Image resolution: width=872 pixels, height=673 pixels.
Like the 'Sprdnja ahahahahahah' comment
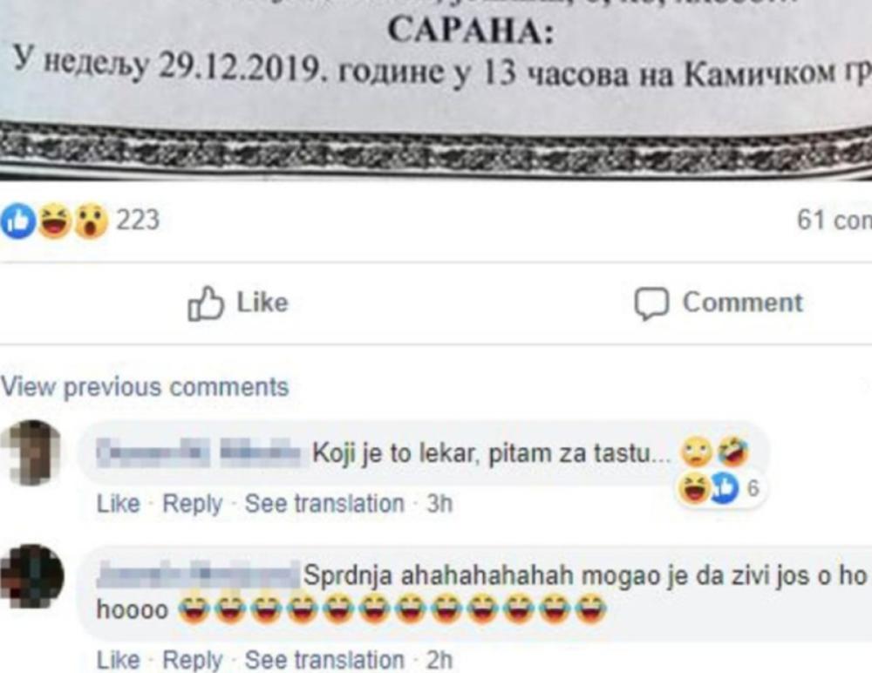pos(118,661)
